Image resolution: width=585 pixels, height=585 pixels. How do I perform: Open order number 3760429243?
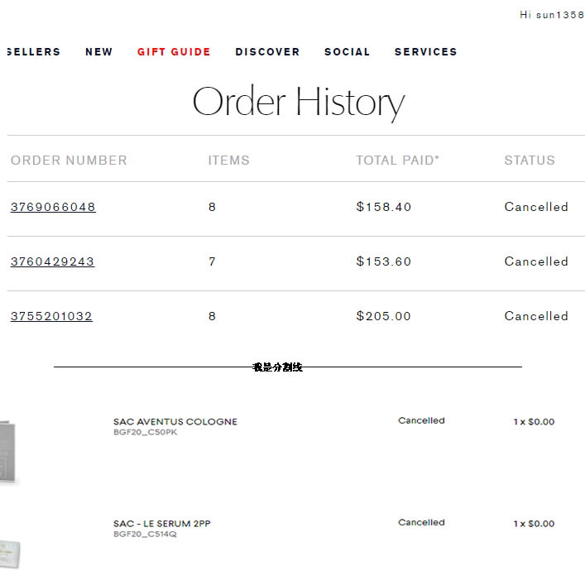pos(52,261)
